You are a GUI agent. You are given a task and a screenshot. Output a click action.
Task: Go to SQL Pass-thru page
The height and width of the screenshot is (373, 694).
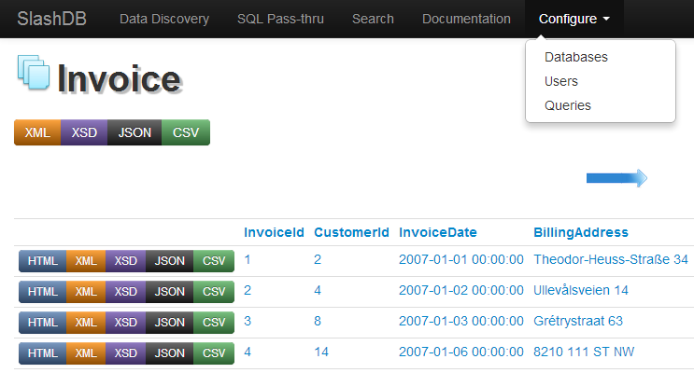tap(280, 19)
